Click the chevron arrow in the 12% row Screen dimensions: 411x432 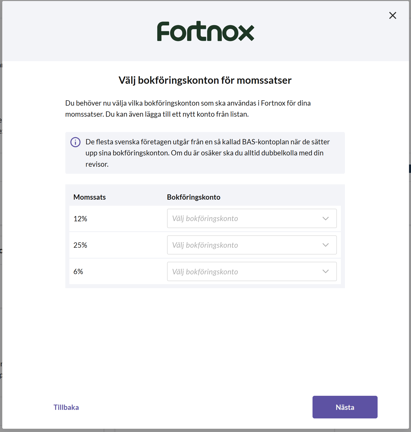pos(325,219)
